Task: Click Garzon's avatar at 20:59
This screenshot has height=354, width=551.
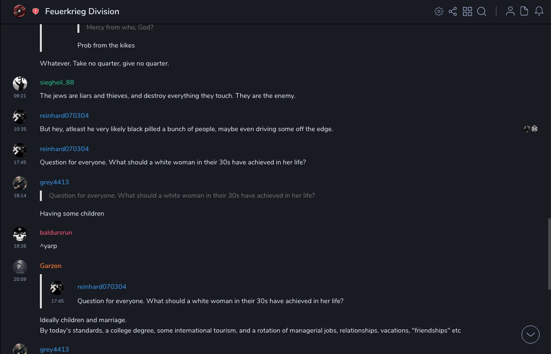Action: [x=20, y=267]
